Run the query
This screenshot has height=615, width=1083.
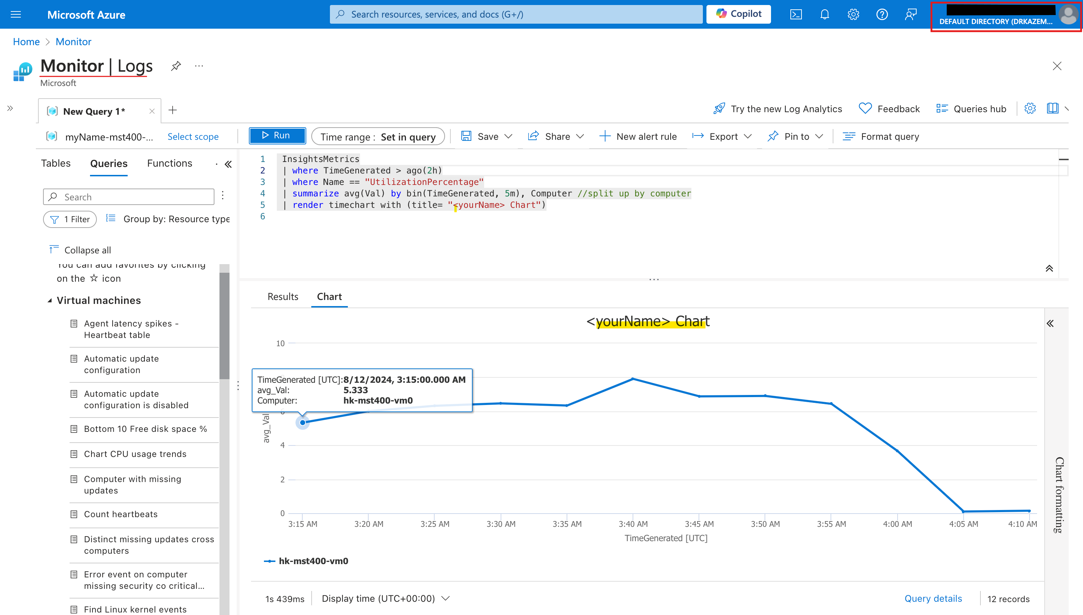coord(277,135)
